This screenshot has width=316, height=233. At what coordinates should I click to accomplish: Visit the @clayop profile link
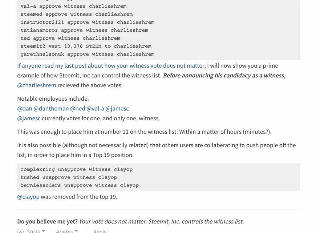coord(28,197)
